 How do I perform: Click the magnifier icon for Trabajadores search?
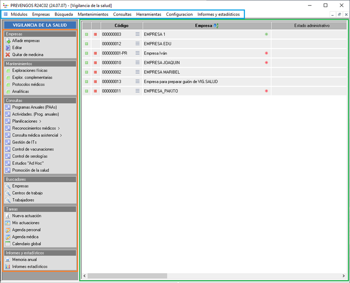tap(8, 200)
